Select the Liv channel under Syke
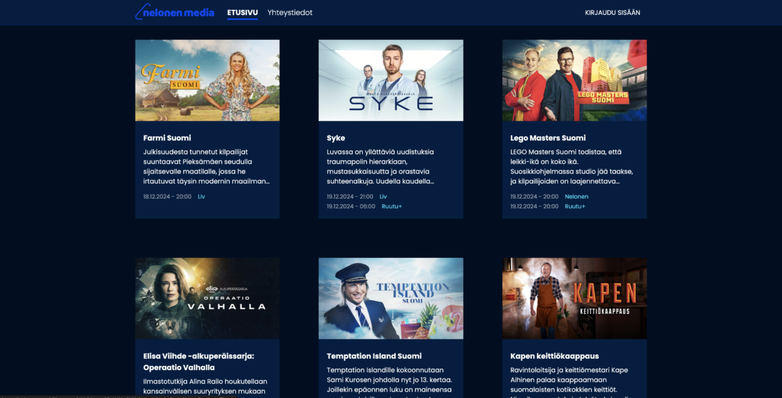 383,197
